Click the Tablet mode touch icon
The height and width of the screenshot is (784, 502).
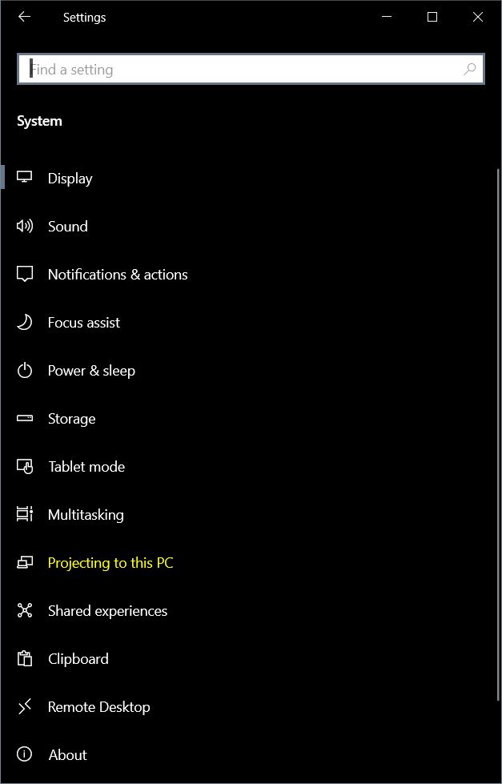(25, 467)
